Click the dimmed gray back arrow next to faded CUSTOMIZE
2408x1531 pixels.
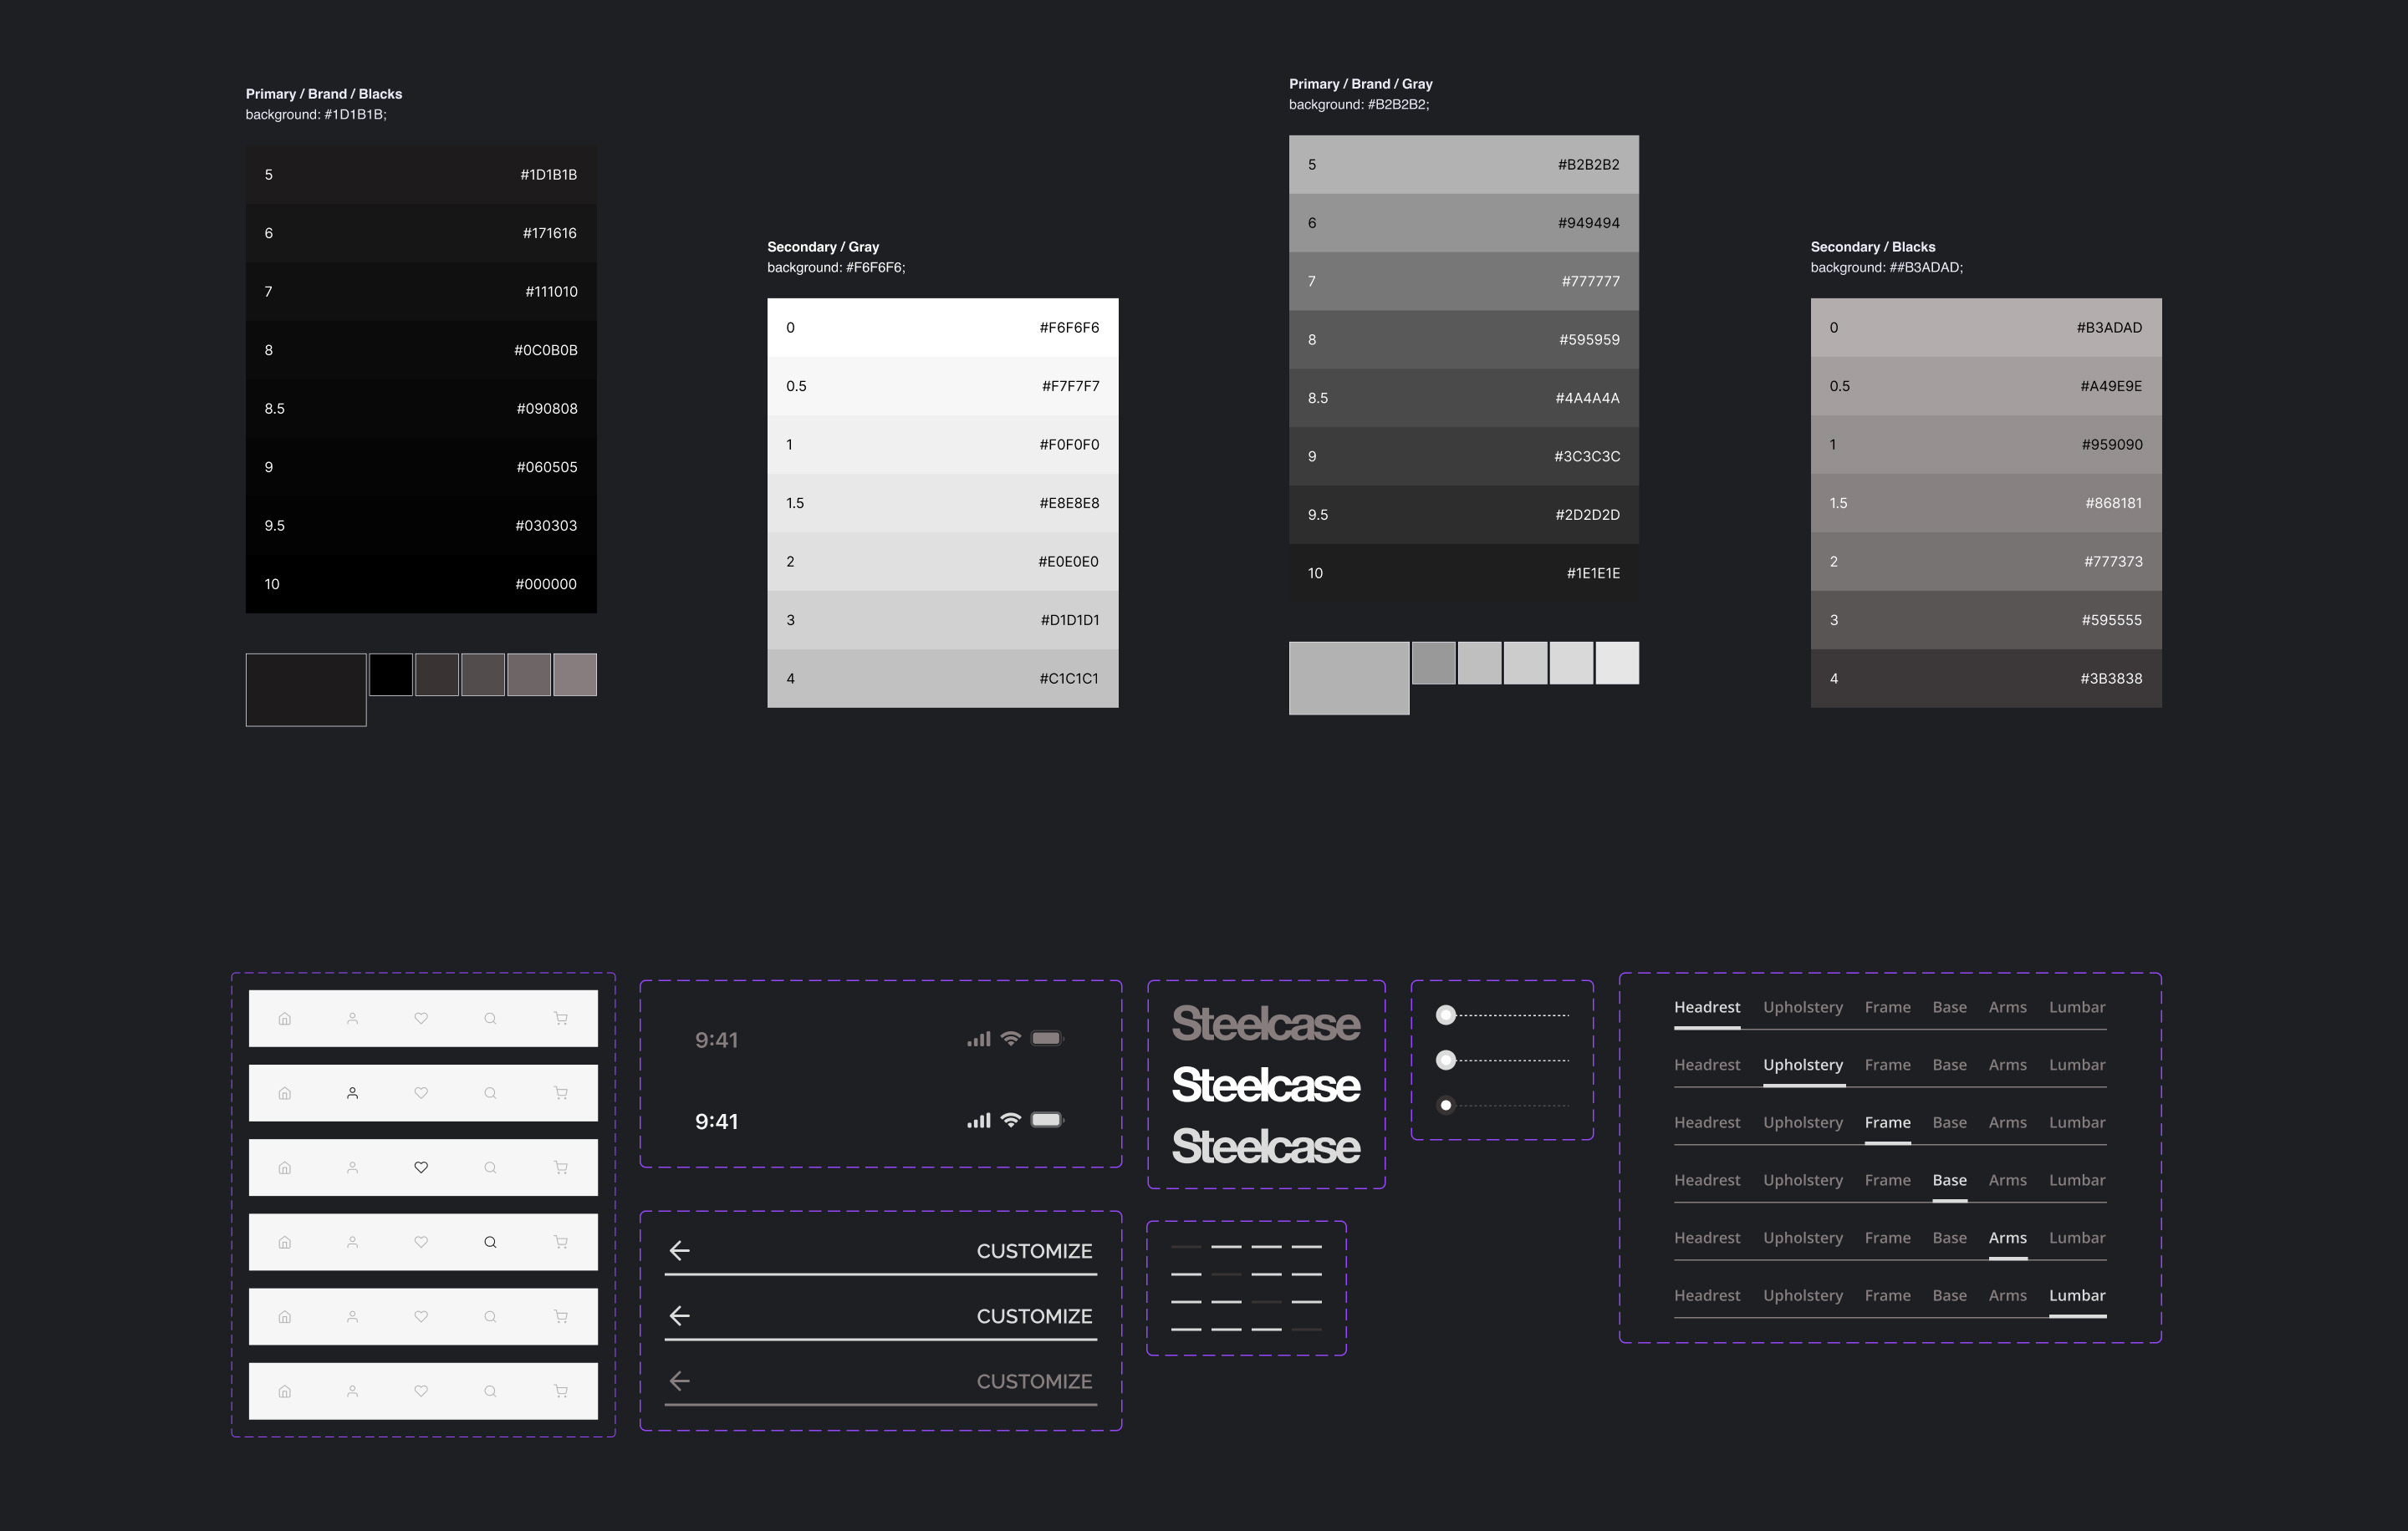[x=680, y=1381]
